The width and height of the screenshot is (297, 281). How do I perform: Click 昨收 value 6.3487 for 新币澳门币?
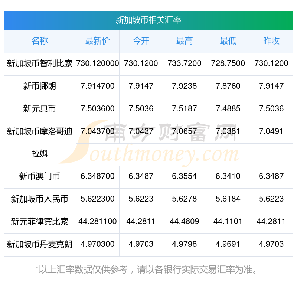point(271,176)
